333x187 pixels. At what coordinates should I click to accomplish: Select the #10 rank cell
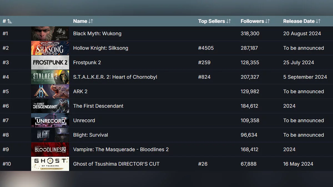click(7, 164)
